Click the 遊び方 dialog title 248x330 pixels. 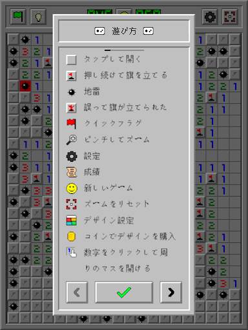pos(124,31)
